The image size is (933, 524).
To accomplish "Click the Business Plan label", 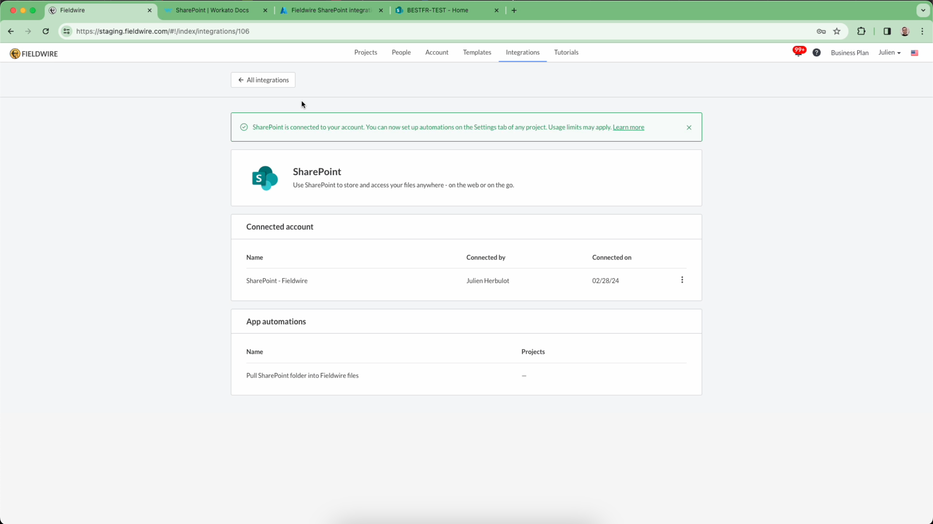I will (849, 53).
